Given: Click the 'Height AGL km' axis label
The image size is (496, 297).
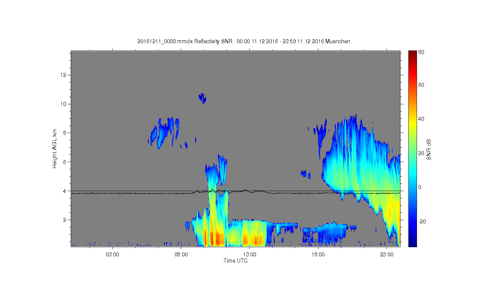Looking at the screenshot, I should click(55, 148).
